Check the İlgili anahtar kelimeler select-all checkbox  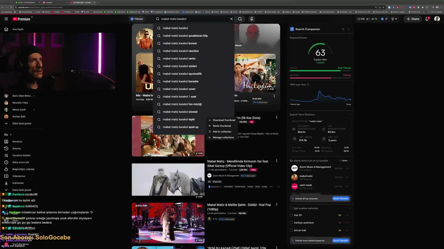(291, 208)
